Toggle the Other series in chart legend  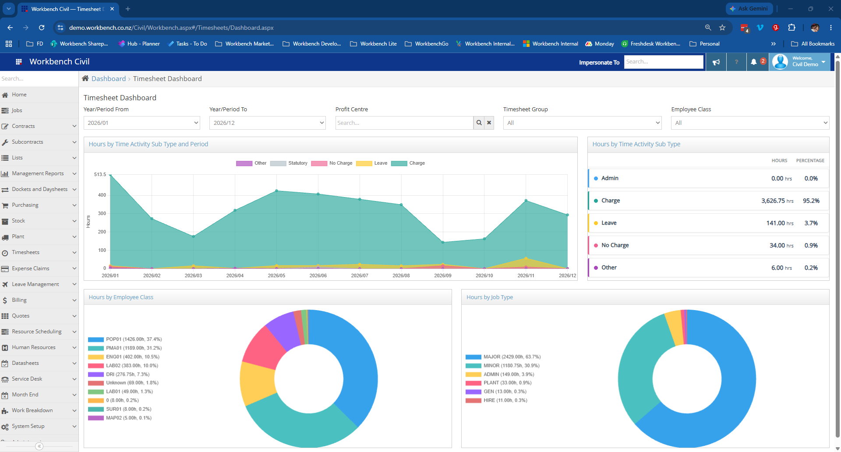click(251, 163)
